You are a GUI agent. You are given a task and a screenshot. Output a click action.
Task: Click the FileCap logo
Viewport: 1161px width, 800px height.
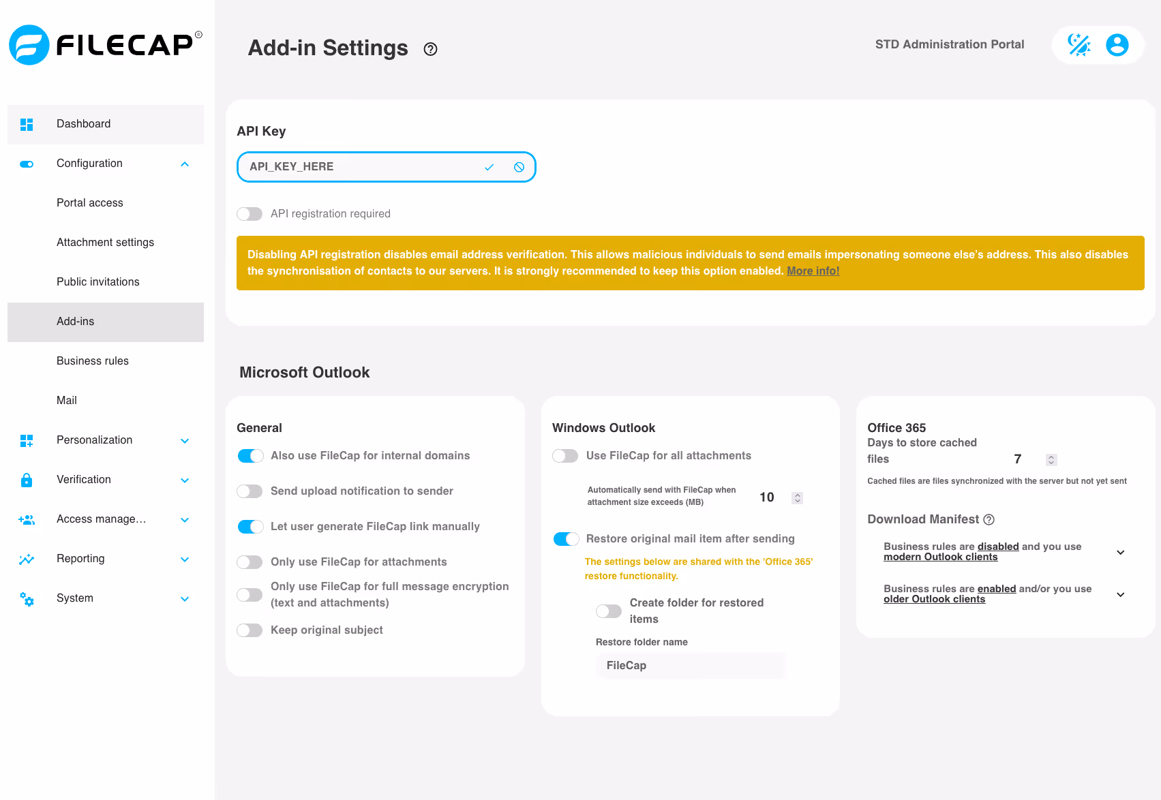point(106,45)
